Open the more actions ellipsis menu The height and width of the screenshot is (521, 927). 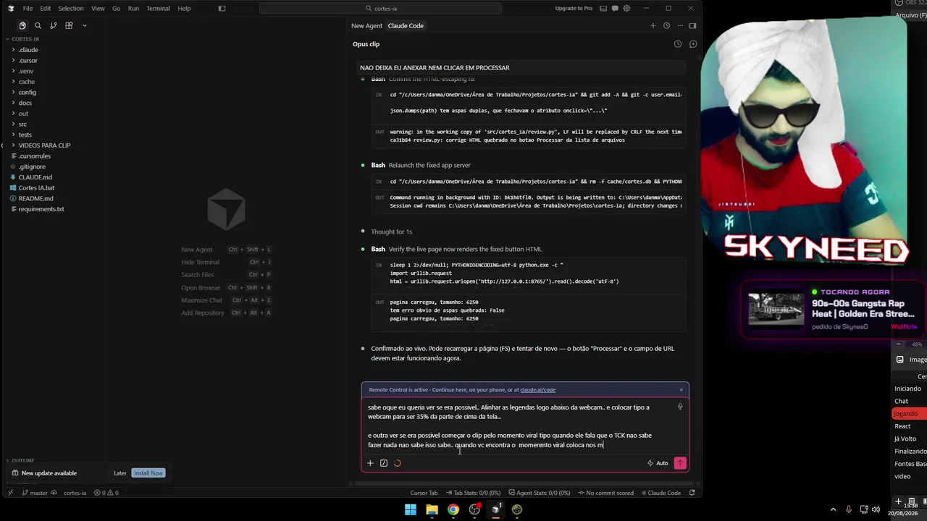[x=679, y=26]
